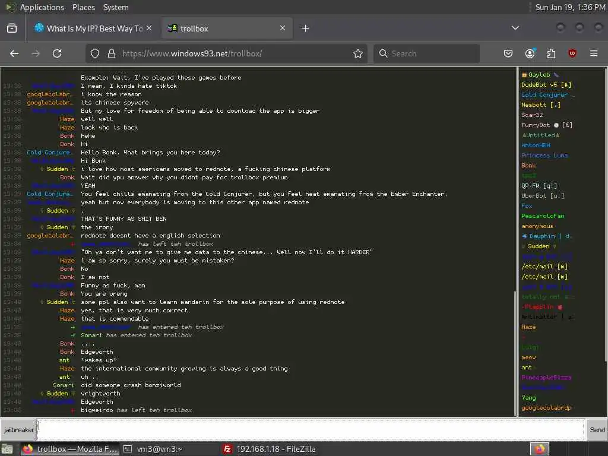Switch to trollbox Mozilla Firefox taskbar item
Screen dimensions: 608x456
(x=70, y=449)
